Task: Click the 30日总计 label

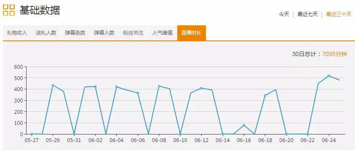Action: pyautogui.click(x=305, y=54)
